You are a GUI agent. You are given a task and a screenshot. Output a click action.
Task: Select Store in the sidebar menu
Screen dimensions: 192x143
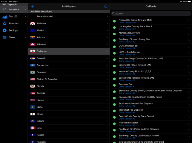click(x=14, y=37)
